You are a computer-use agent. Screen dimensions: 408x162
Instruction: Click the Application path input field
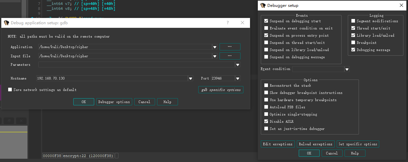tap(125, 47)
